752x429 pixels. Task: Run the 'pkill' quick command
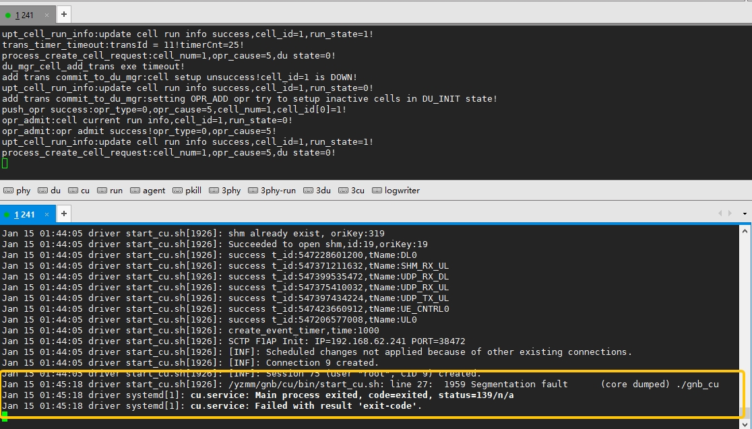point(187,191)
